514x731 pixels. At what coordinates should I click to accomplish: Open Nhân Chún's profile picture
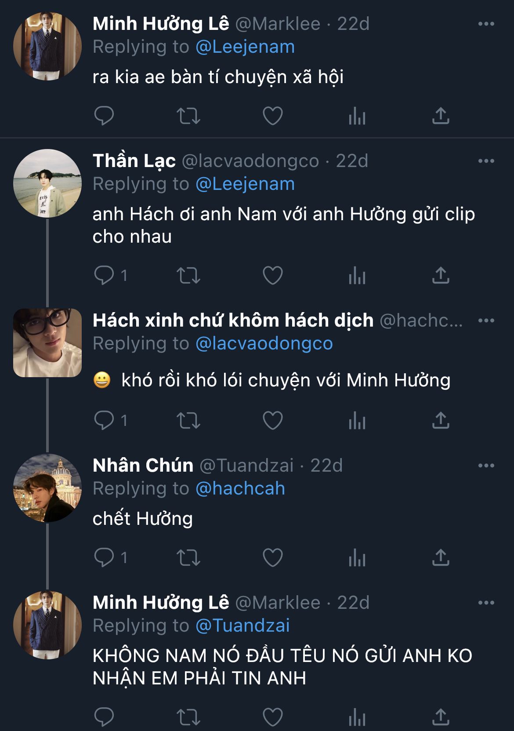[x=47, y=488]
